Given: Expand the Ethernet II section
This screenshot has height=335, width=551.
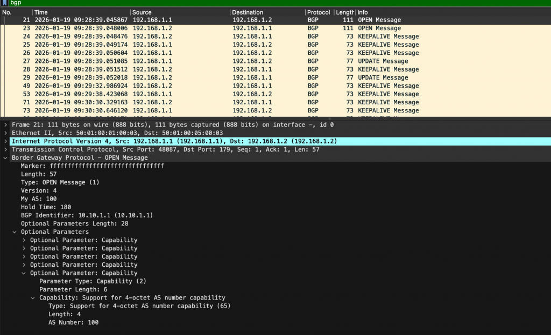Looking at the screenshot, I should tap(5, 133).
